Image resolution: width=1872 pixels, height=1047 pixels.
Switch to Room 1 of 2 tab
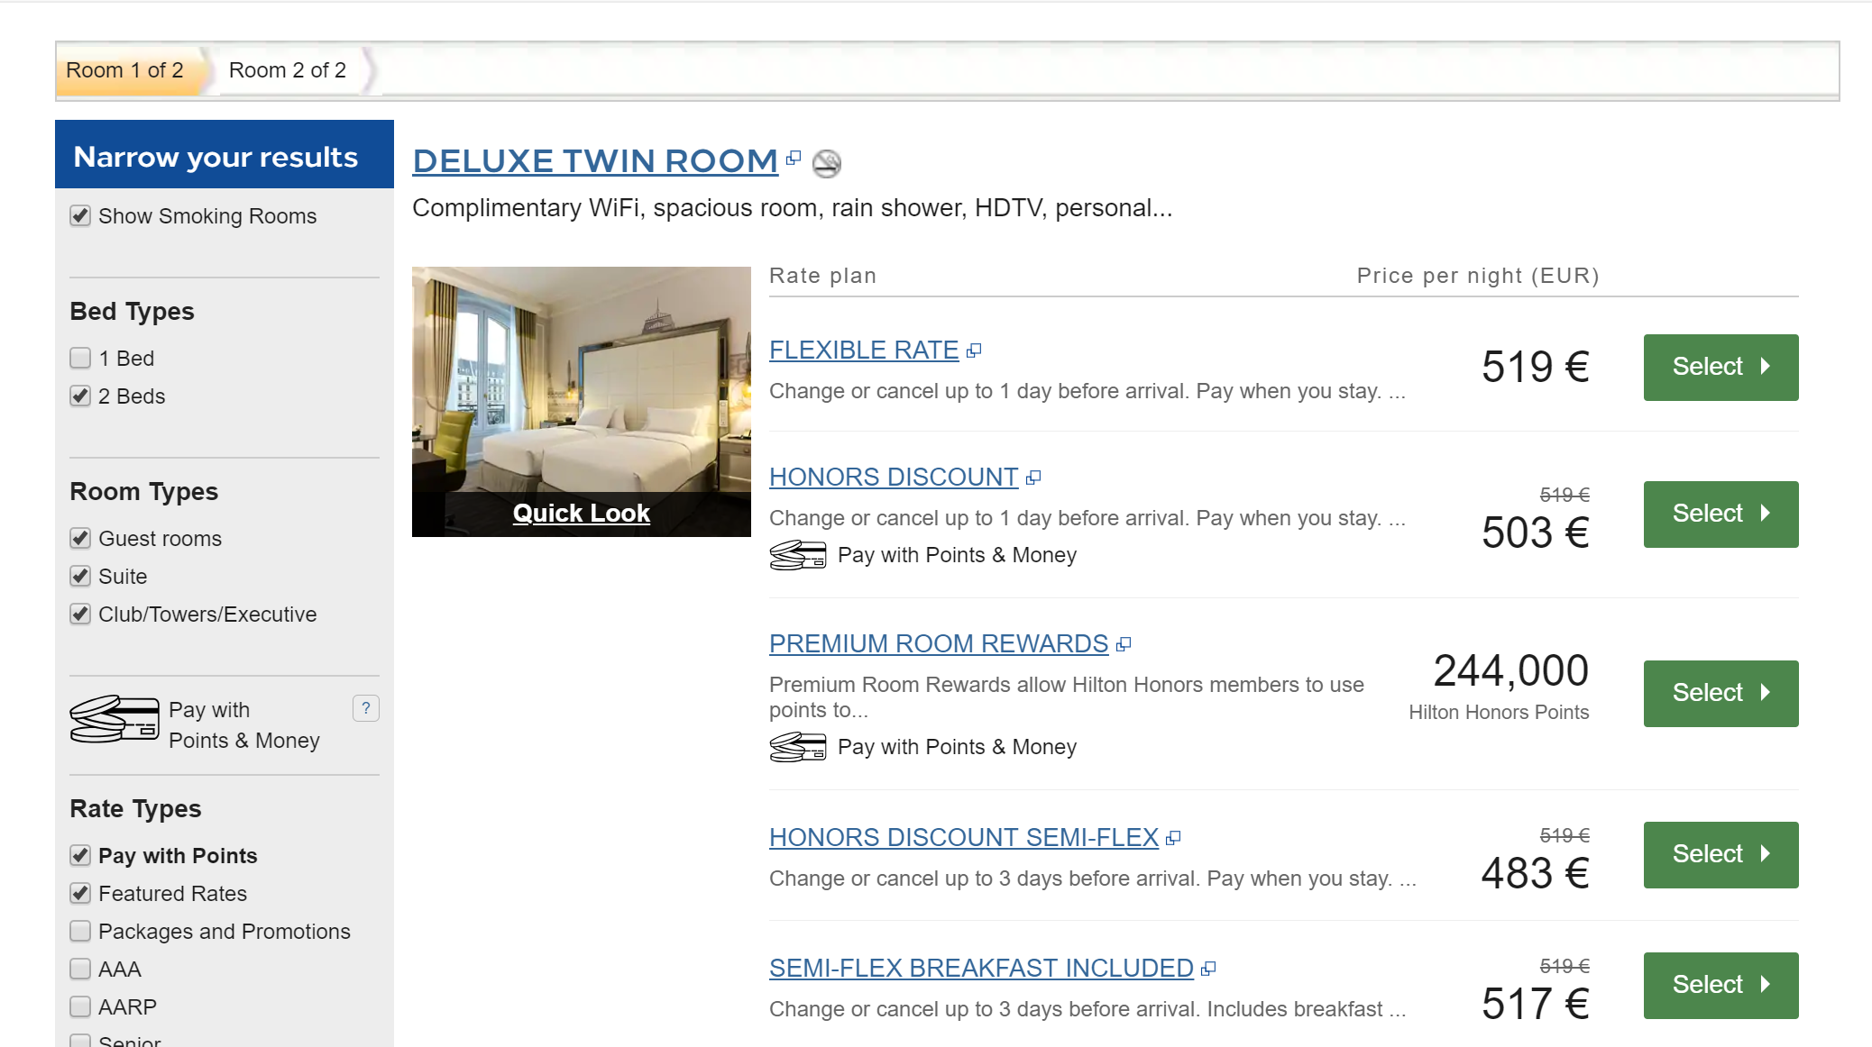pyautogui.click(x=124, y=70)
